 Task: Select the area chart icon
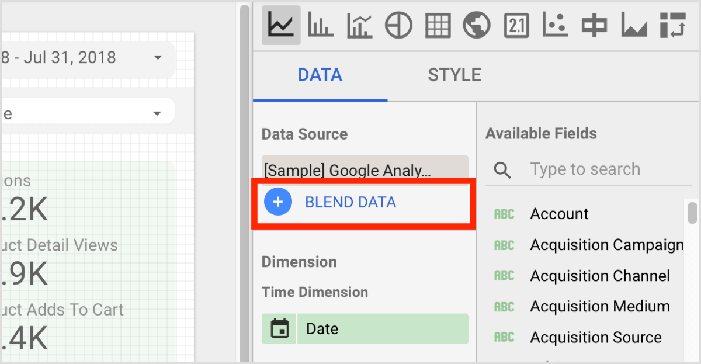tap(633, 25)
